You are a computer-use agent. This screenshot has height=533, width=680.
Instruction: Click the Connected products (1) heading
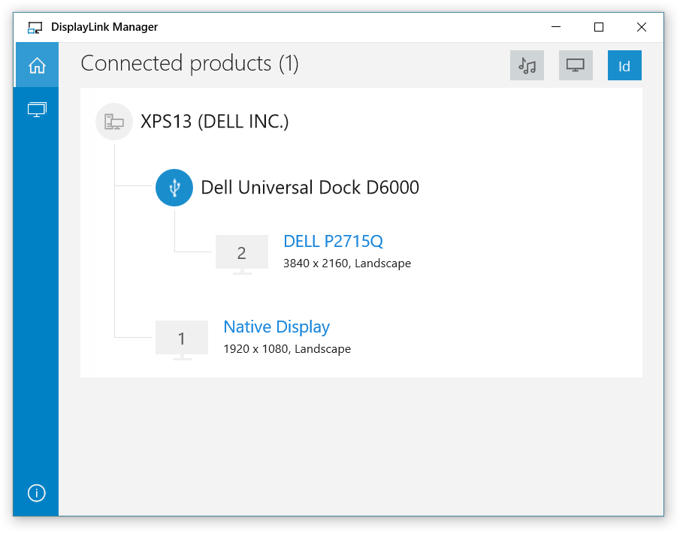189,64
